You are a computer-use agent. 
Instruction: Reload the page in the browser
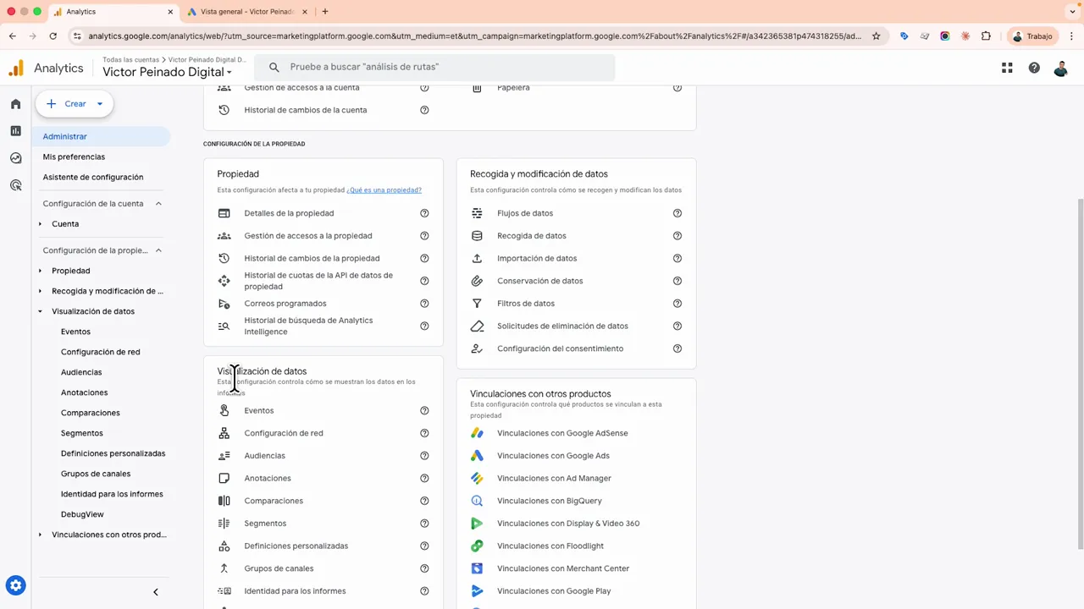(x=53, y=36)
